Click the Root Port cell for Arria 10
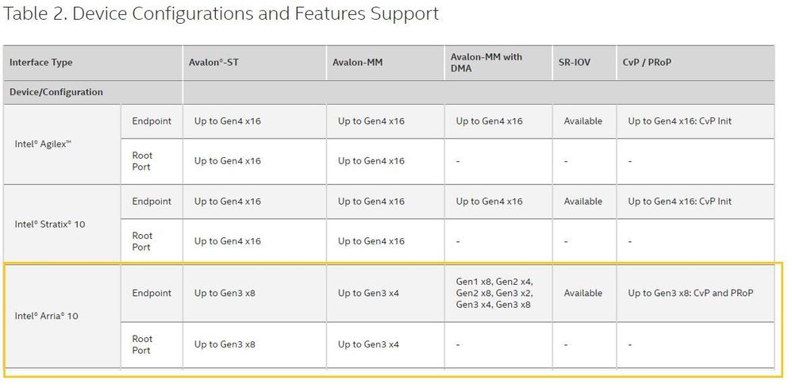Image resolution: width=792 pixels, height=388 pixels. click(142, 344)
